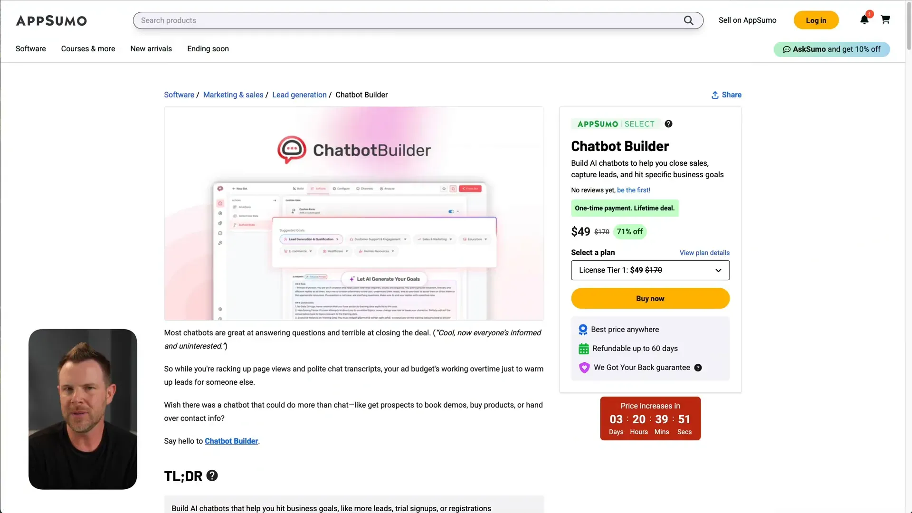Screen dimensions: 912x513
Task: Click the search magnifier icon
Action: (688, 20)
